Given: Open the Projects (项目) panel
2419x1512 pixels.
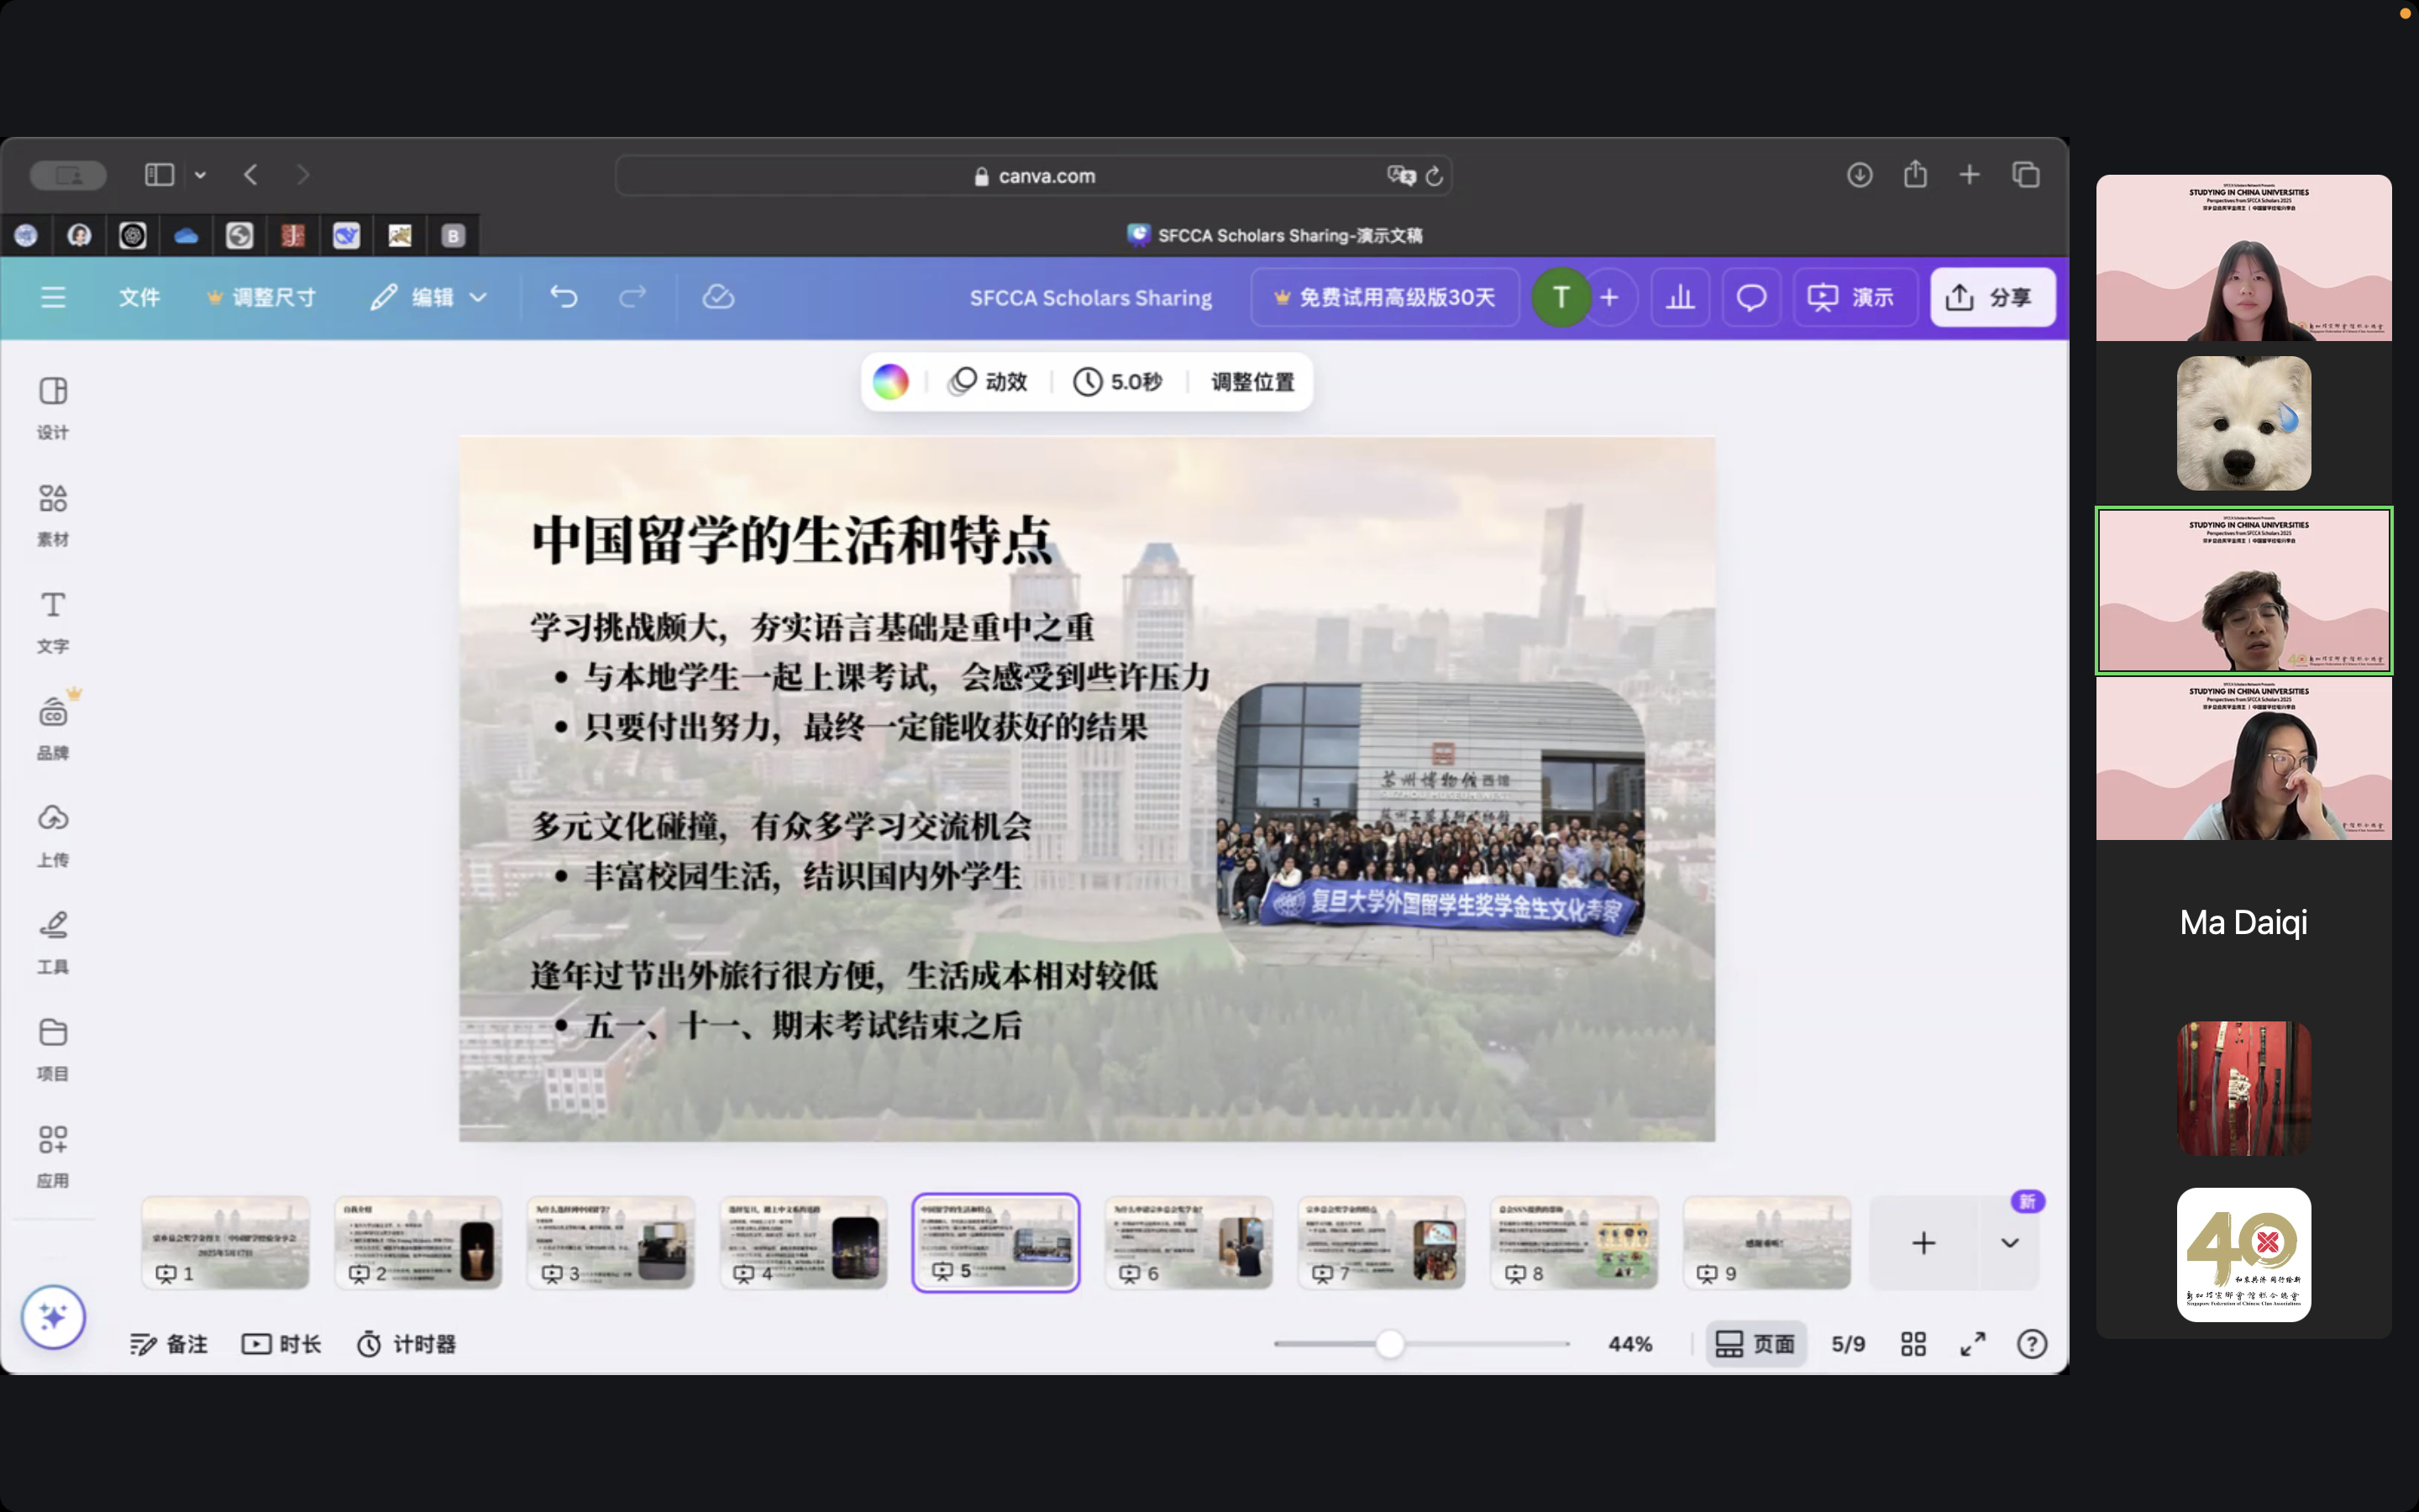Looking at the screenshot, I should 53,1050.
